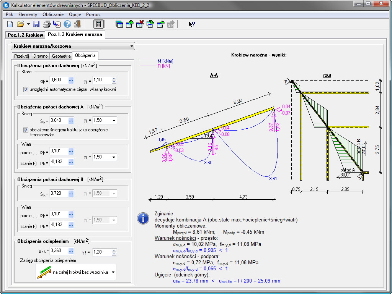Click the Print icon in toolbar
The image size is (392, 294).
47,24
